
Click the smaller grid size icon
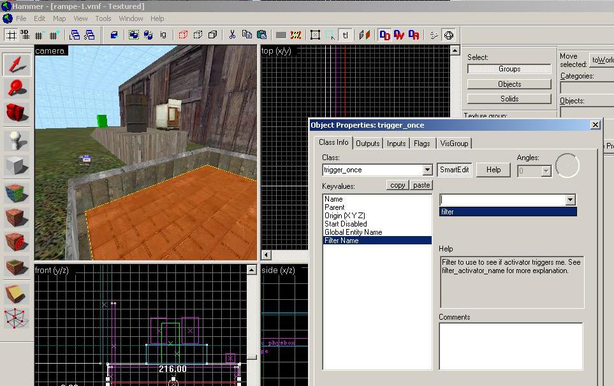point(39,35)
